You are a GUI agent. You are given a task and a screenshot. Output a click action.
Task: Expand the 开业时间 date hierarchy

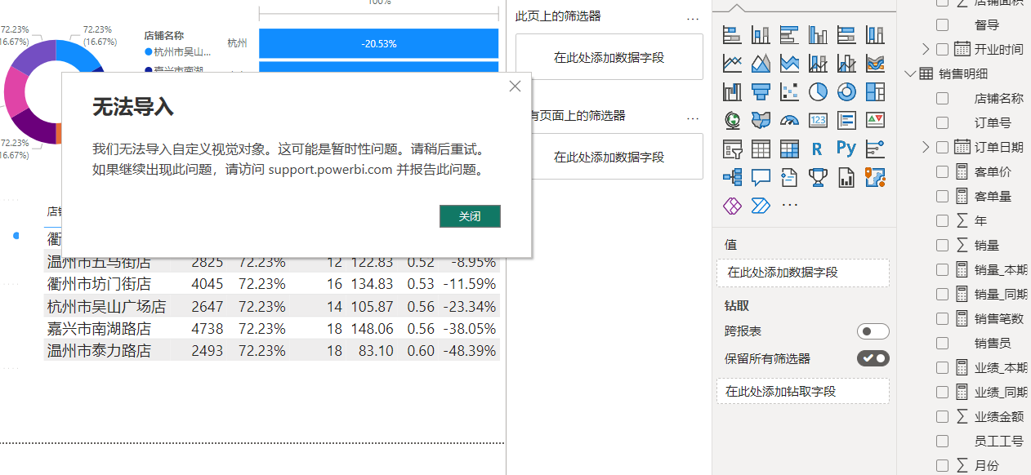coord(926,49)
